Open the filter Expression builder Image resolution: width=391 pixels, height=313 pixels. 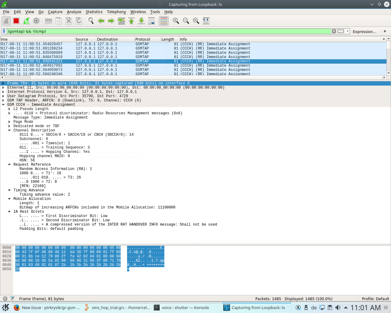[365, 31]
